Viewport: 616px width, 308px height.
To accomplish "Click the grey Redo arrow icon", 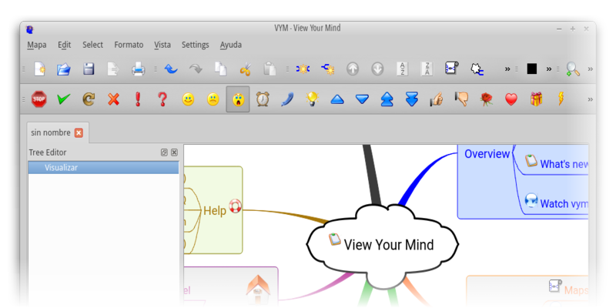I will 196,69.
